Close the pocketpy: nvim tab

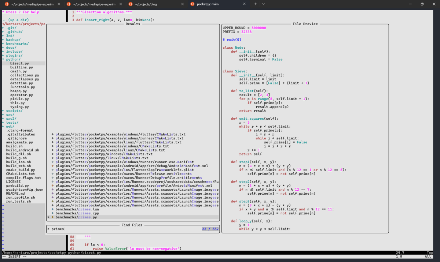coord(245,4)
